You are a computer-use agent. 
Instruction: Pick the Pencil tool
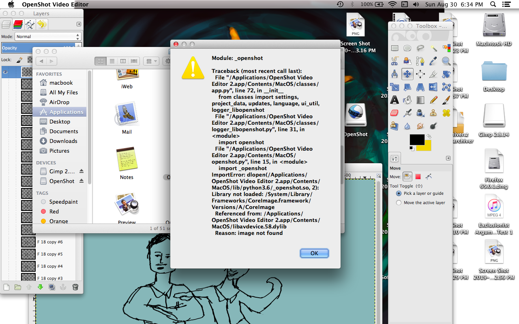433,100
